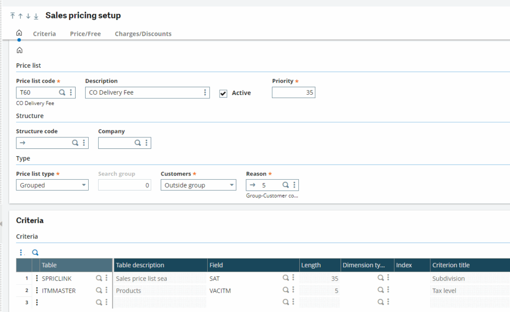Open actions menu in Description field
This screenshot has width=510, height=312.
pos(205,93)
